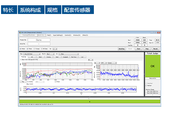Go to the 系统构成 tab

click(31, 10)
